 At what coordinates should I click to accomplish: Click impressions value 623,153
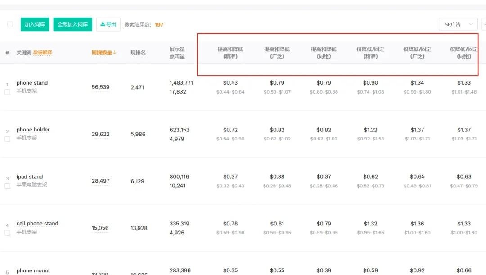coord(180,130)
